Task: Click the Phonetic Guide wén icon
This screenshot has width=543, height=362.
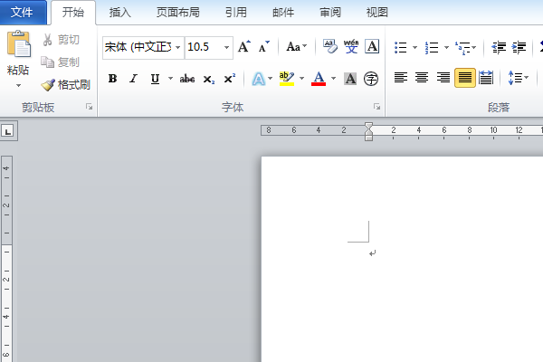Action: [351, 46]
